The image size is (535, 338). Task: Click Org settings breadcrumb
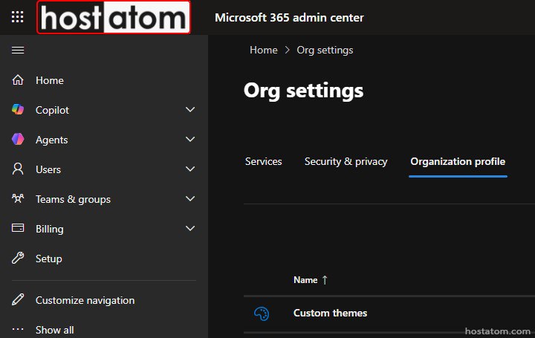325,50
